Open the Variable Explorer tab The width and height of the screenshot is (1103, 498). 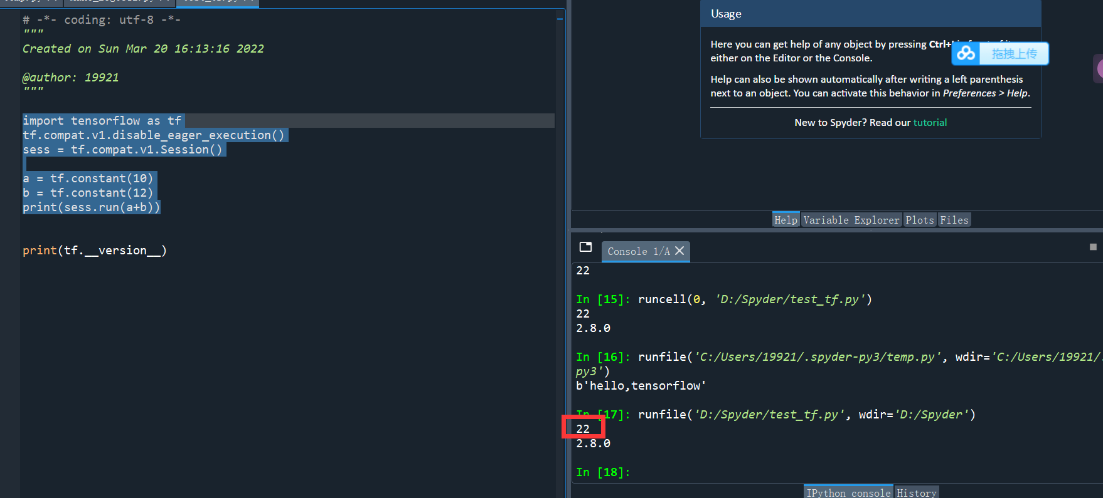(851, 220)
